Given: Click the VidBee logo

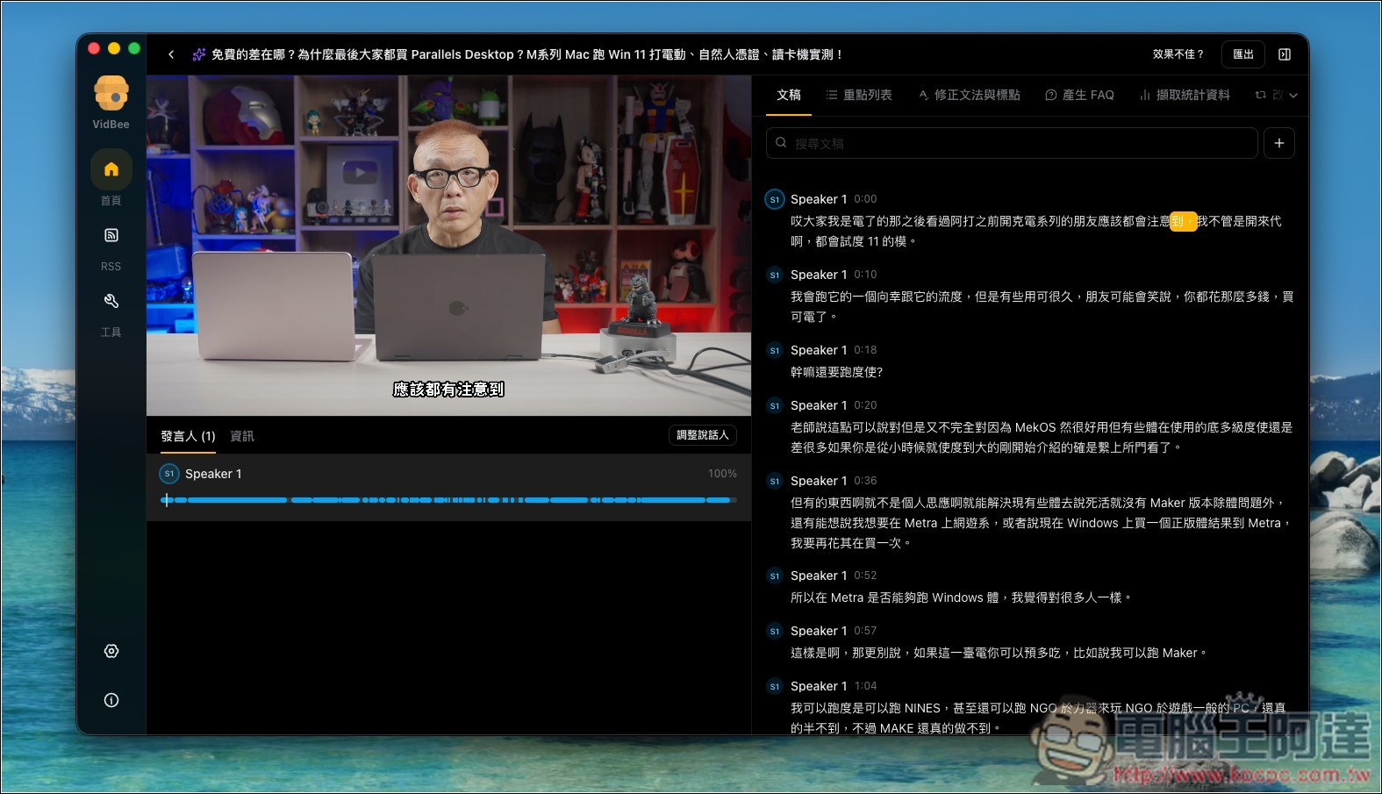Looking at the screenshot, I should (111, 93).
